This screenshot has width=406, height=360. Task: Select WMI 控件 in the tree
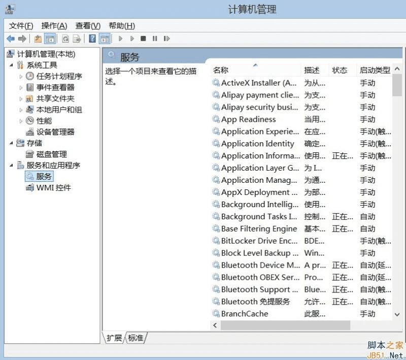point(54,187)
